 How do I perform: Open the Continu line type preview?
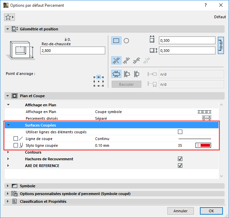point(195,139)
